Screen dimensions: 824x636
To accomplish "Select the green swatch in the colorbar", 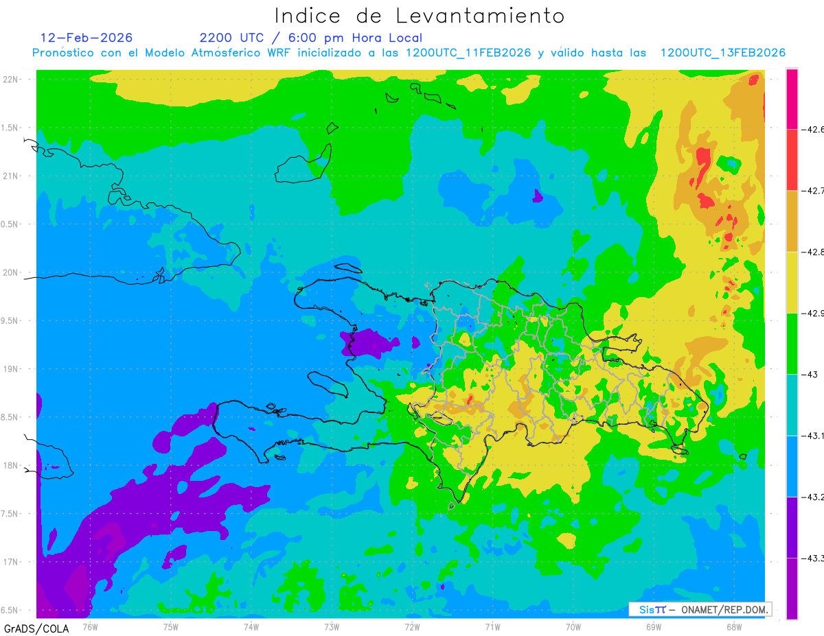I will [x=792, y=344].
